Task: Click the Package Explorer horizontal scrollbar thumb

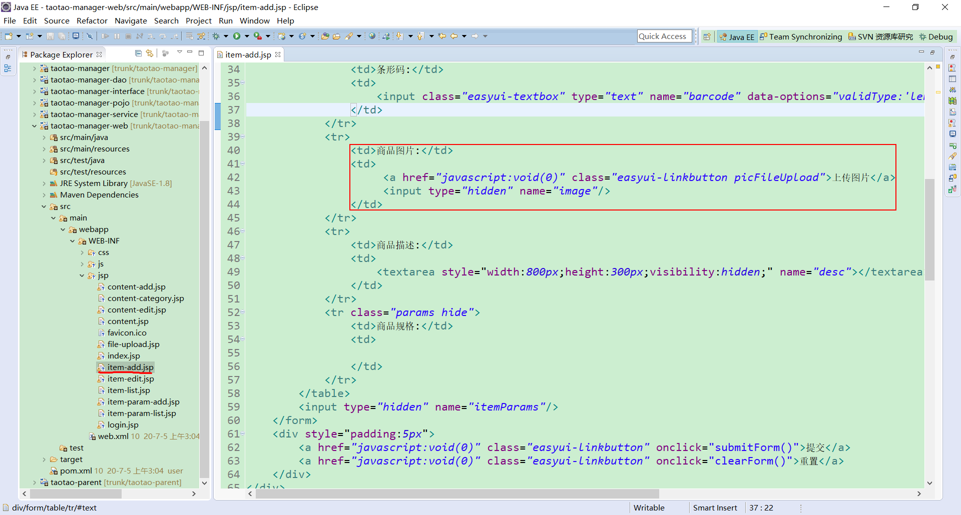Action: [x=76, y=493]
